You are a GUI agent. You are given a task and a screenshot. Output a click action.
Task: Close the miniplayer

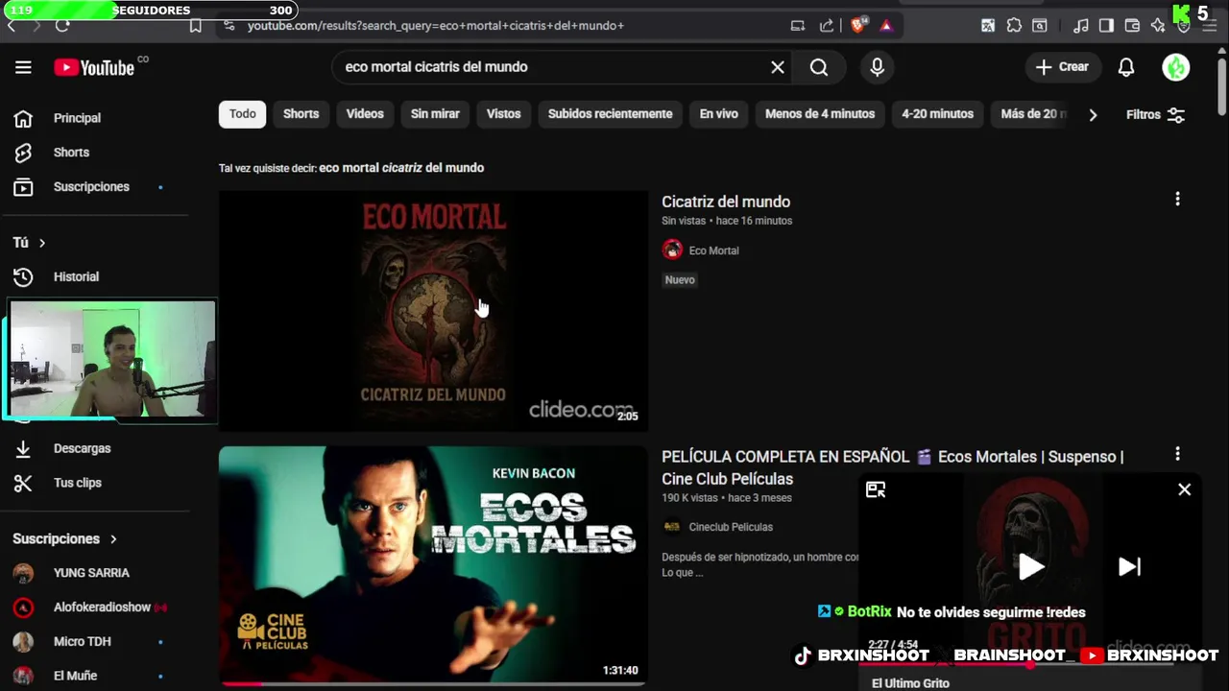coord(1184,489)
